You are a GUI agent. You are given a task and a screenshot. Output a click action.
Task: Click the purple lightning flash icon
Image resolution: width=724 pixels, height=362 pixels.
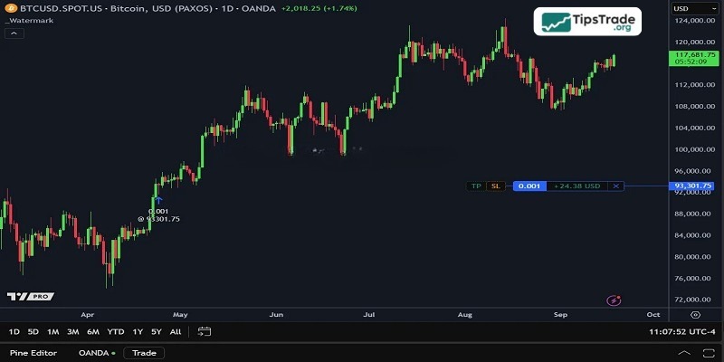[614, 300]
